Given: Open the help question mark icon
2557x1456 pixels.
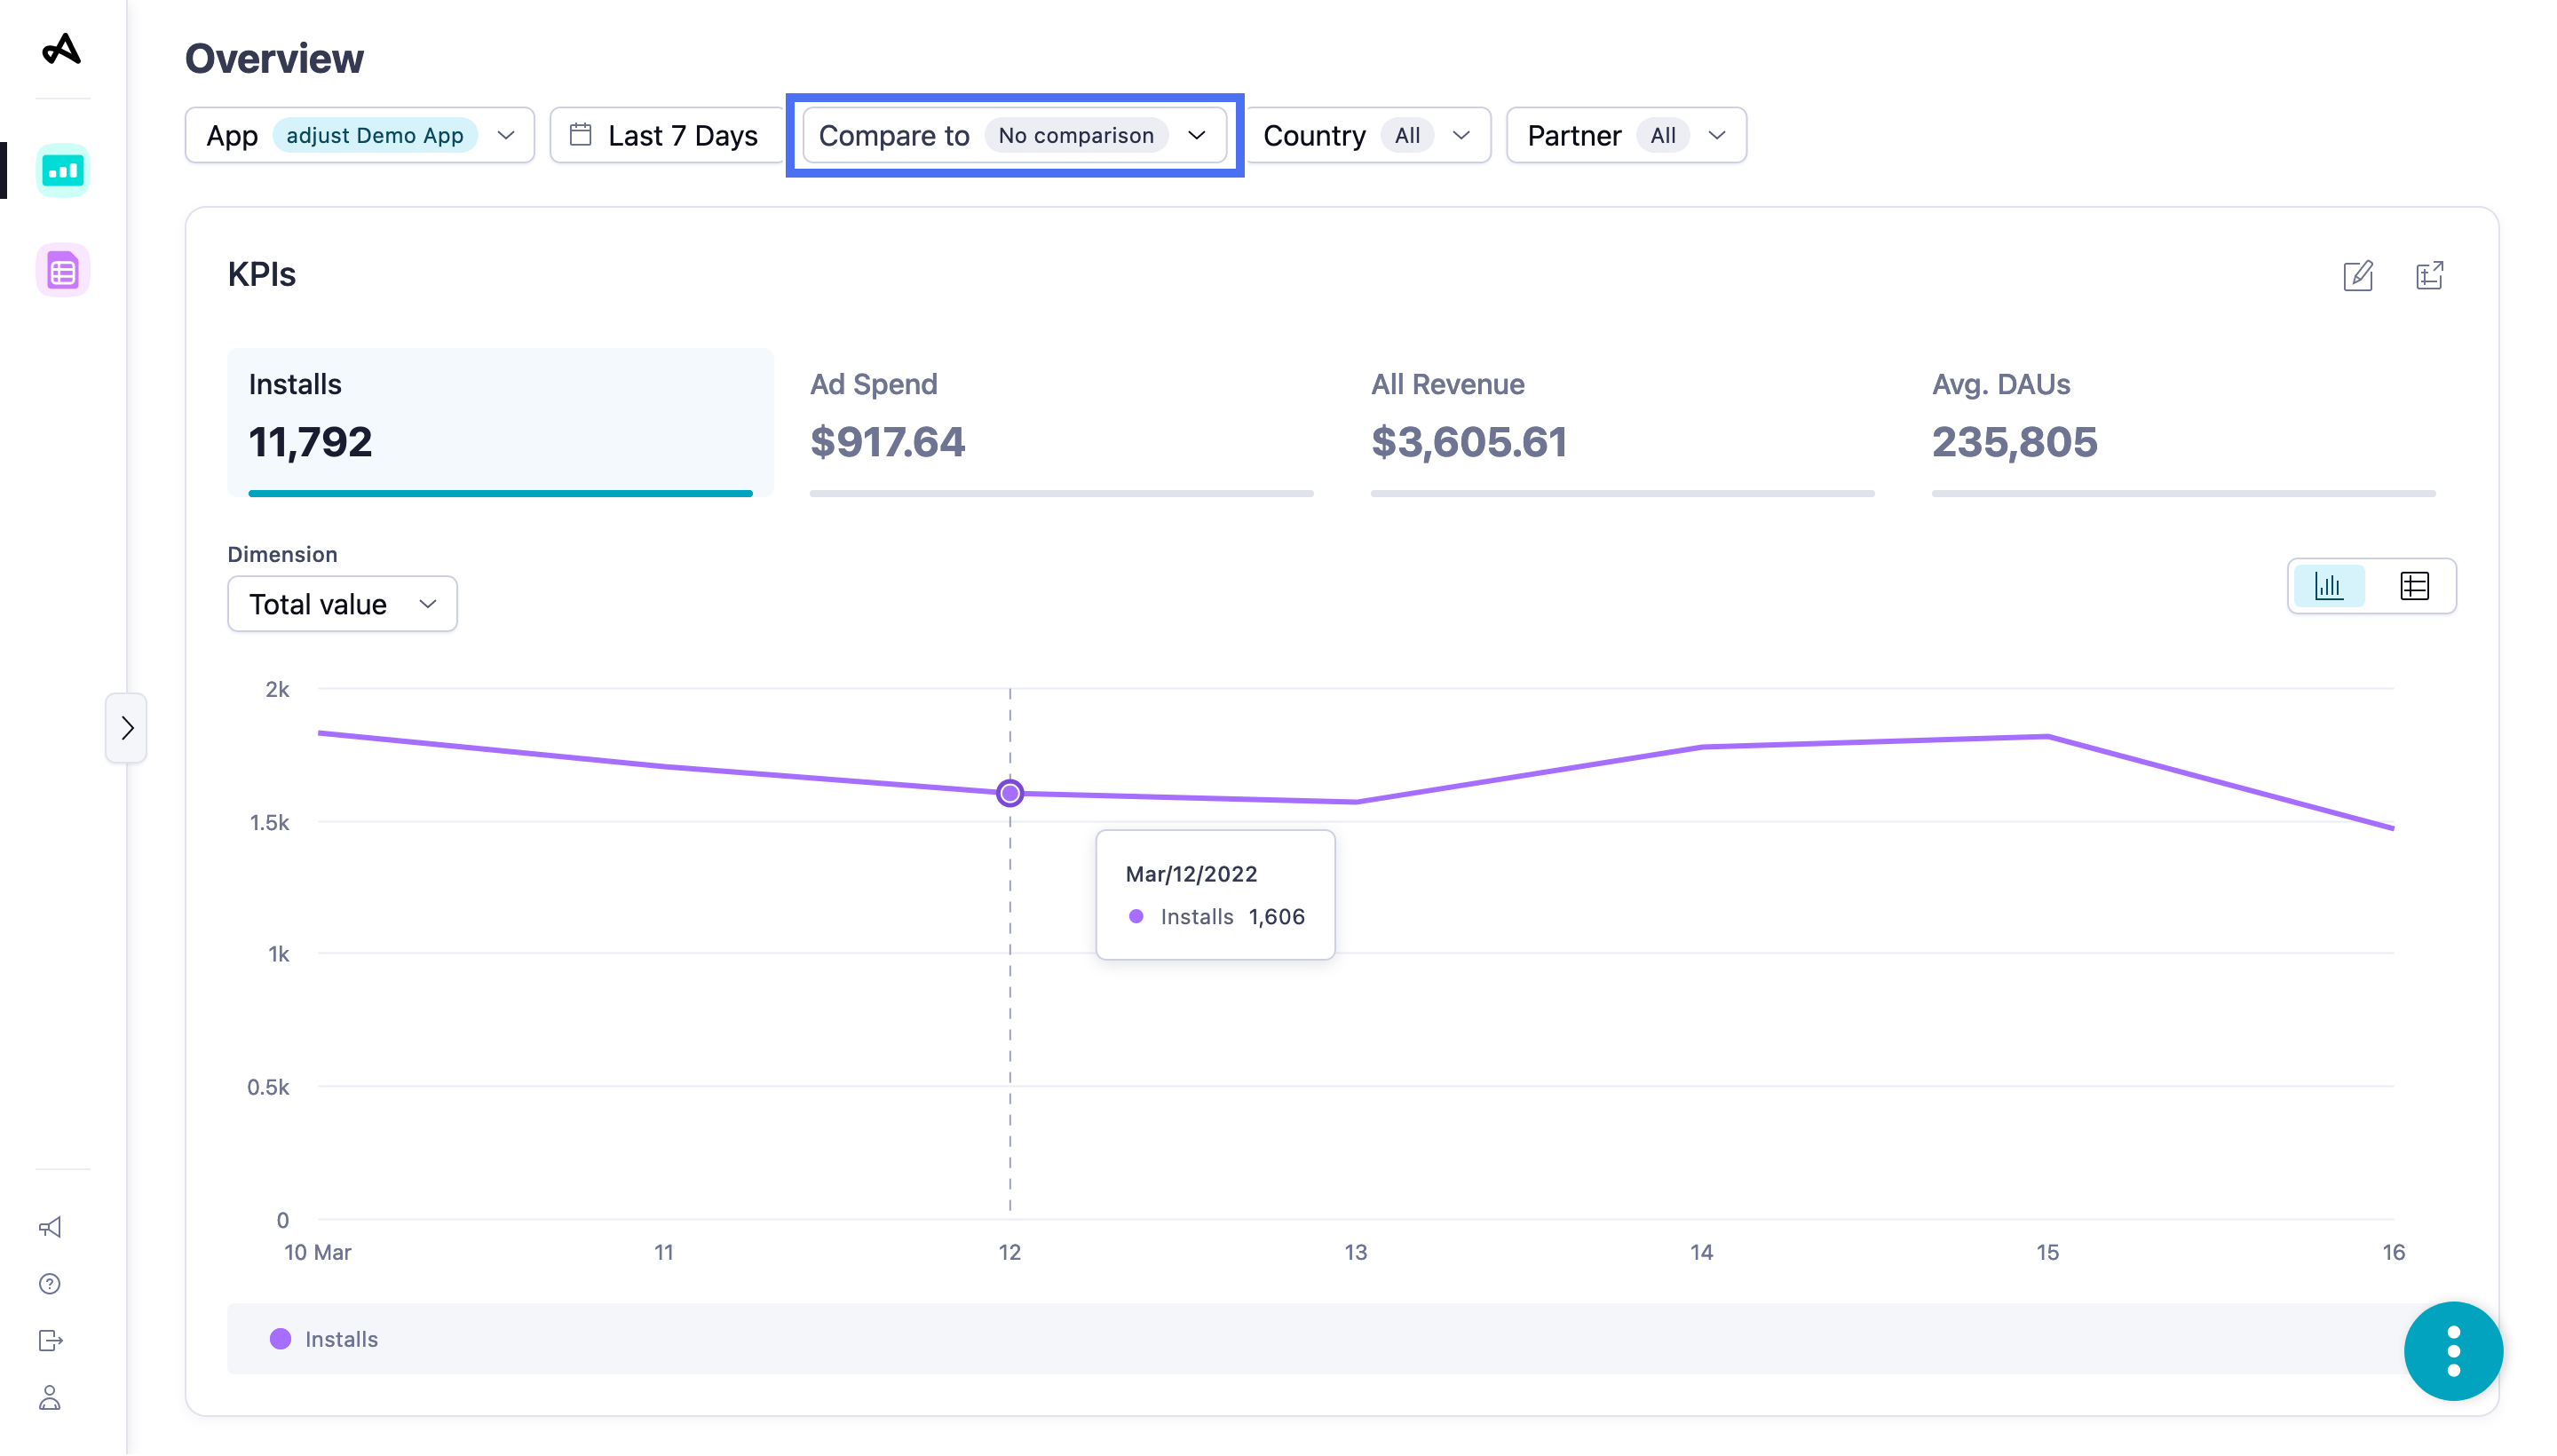Looking at the screenshot, I should [50, 1284].
